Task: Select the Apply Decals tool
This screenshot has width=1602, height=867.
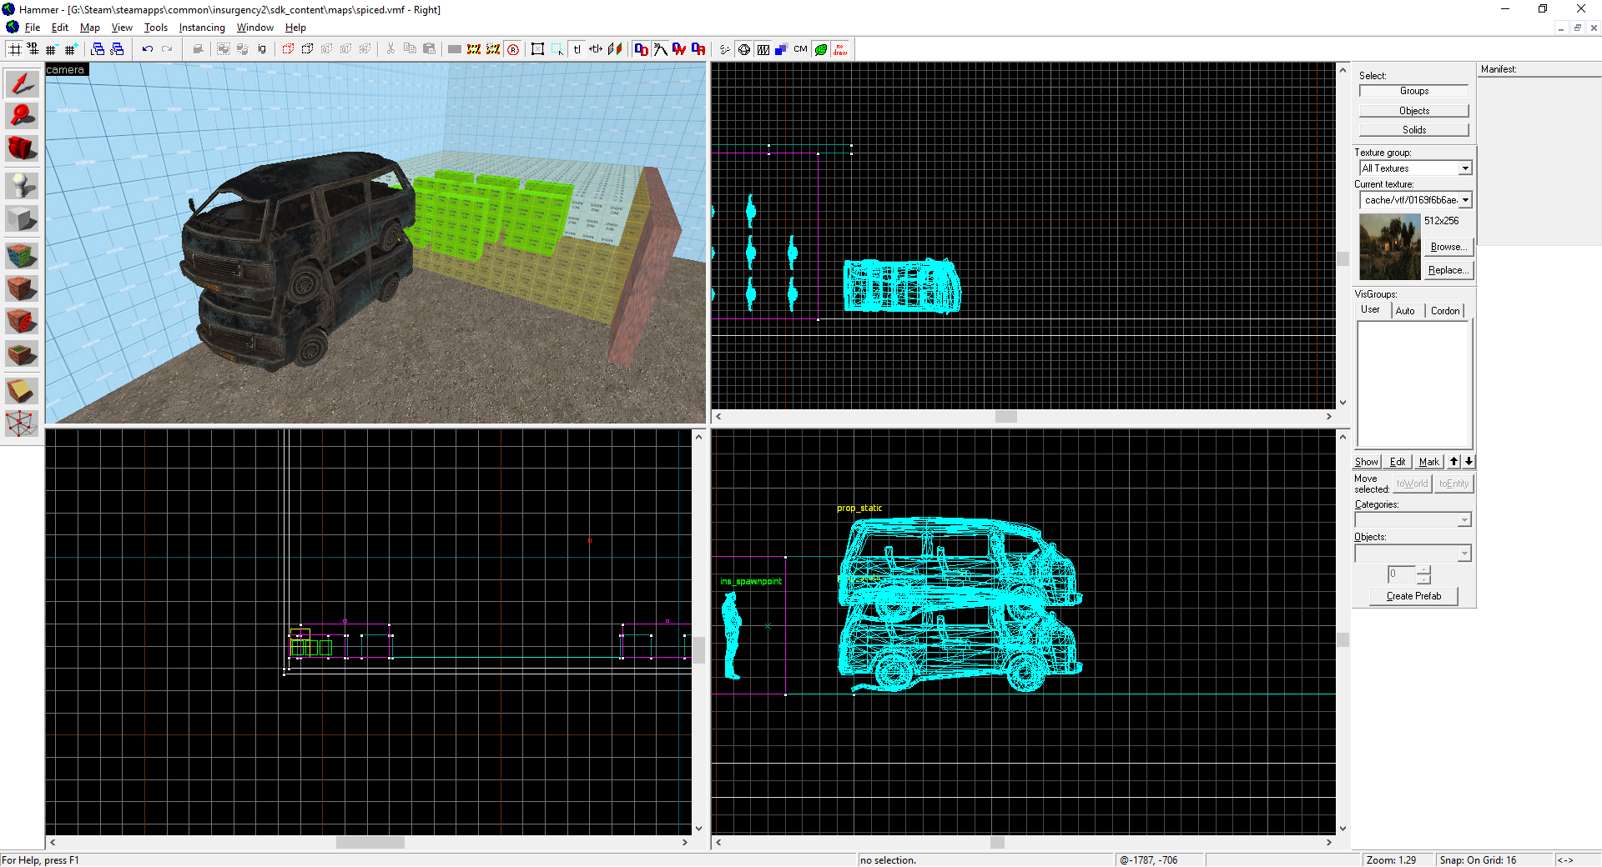Action: (22, 321)
